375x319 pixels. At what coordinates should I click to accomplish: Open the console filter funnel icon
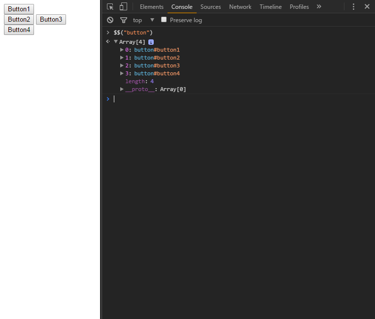(124, 20)
